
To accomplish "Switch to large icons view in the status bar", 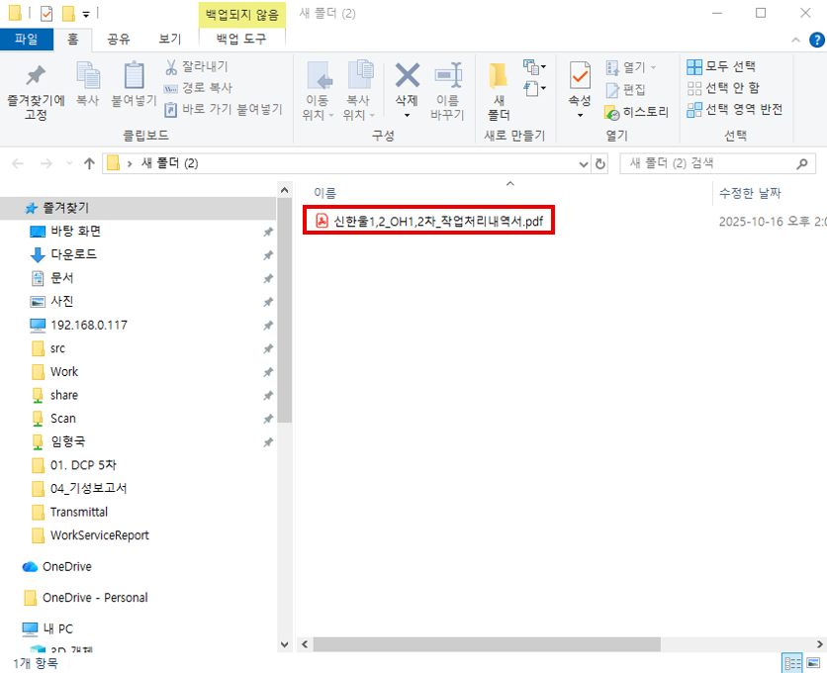I will point(814,663).
